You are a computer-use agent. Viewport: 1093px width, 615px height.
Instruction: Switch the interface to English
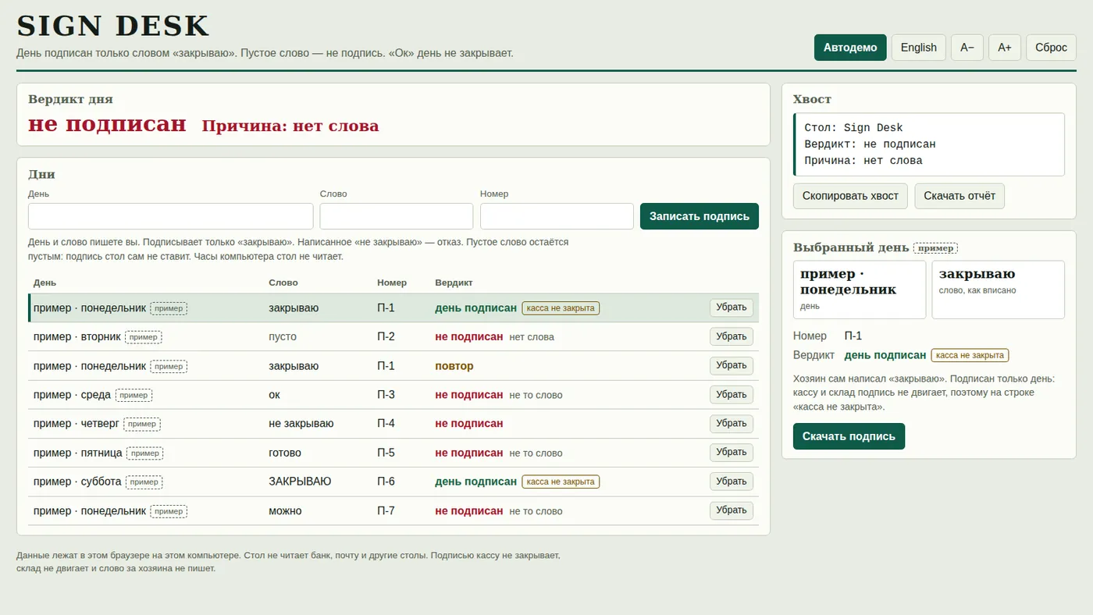pos(919,48)
